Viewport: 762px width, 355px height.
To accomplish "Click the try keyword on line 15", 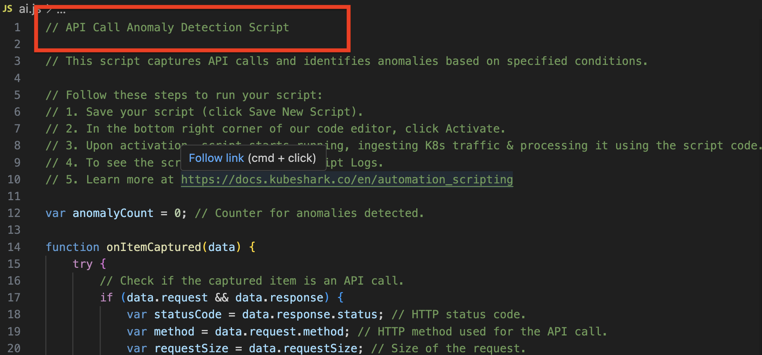I will [83, 264].
